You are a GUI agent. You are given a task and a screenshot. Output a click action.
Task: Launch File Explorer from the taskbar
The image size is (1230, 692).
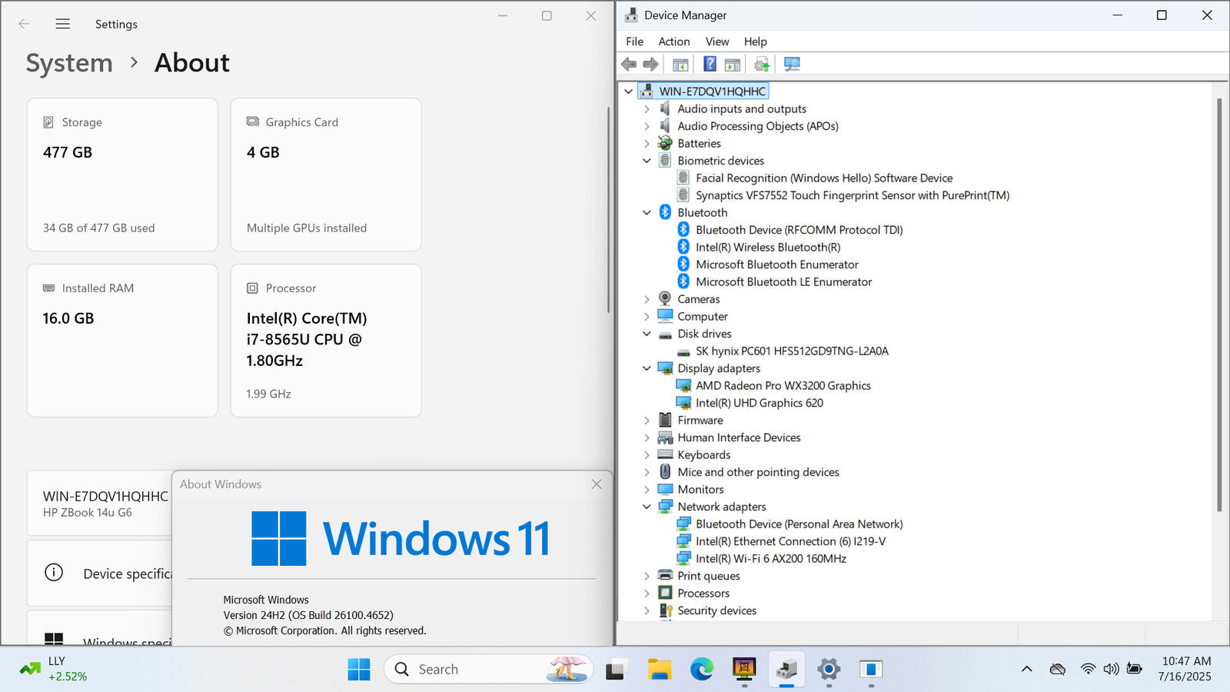659,669
